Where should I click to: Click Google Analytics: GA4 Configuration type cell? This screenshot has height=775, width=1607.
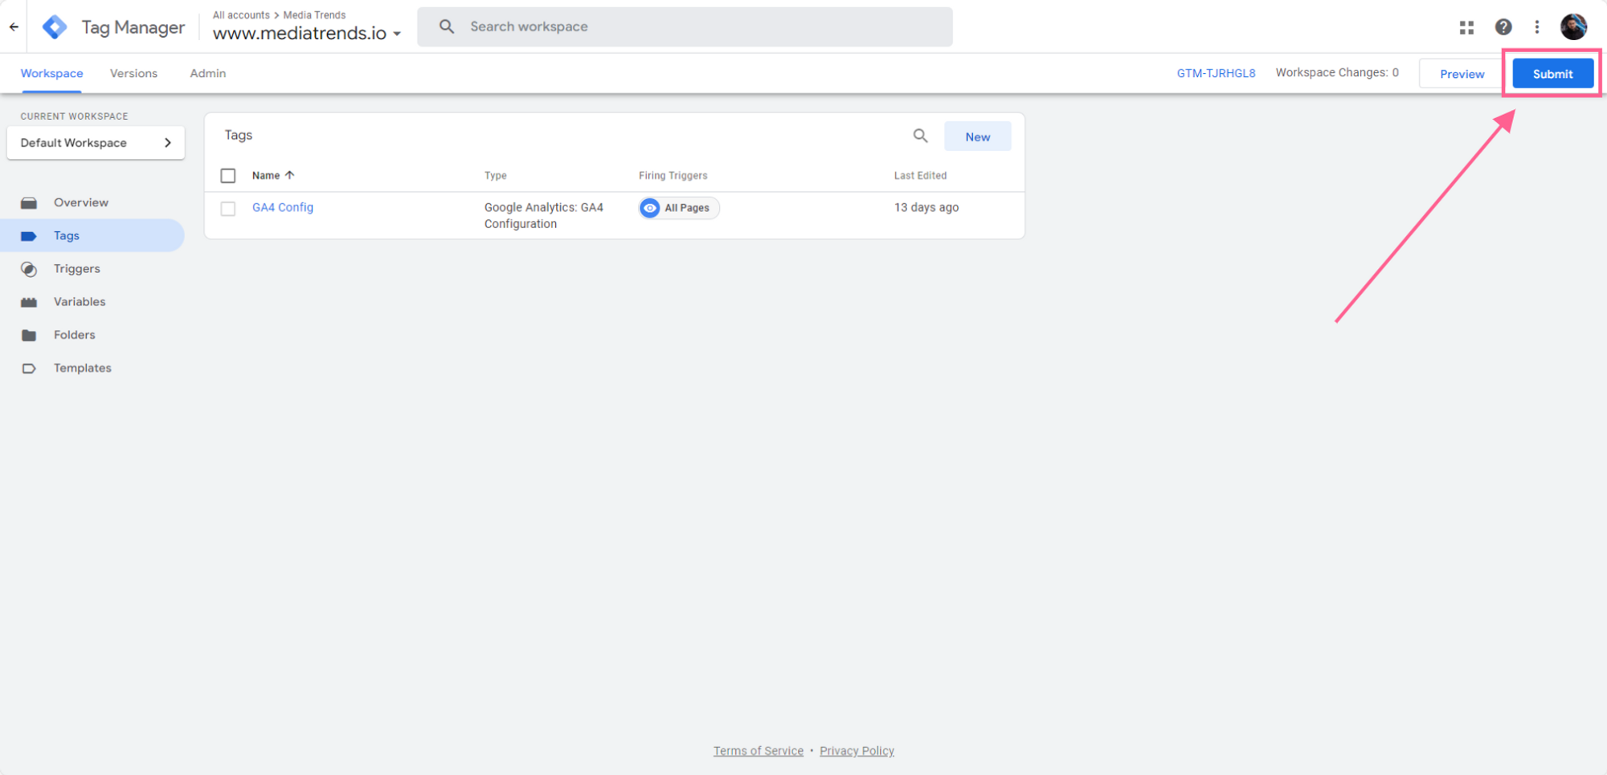[x=543, y=215]
